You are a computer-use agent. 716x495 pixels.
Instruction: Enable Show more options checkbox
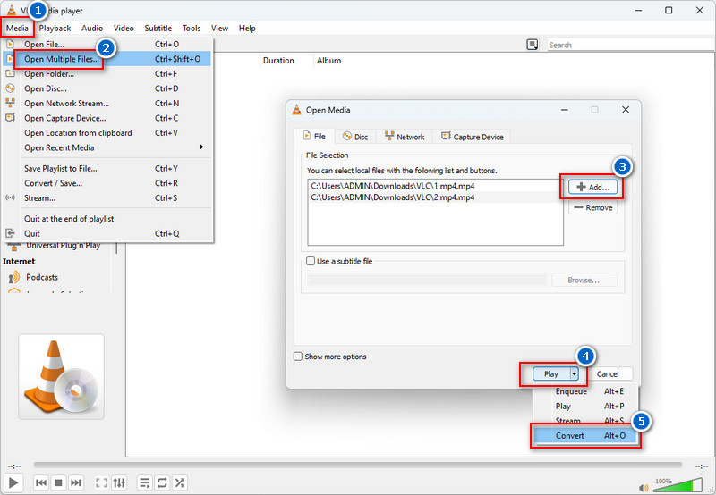coord(298,357)
